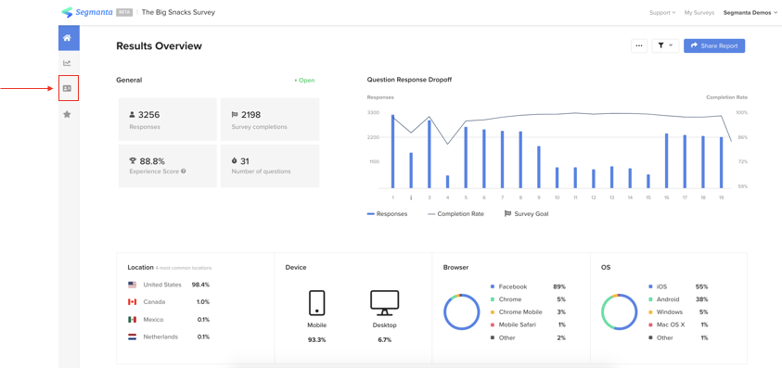Screen dimensions: 782x368
Task: Click the BETA badge
Action: pyautogui.click(x=124, y=12)
